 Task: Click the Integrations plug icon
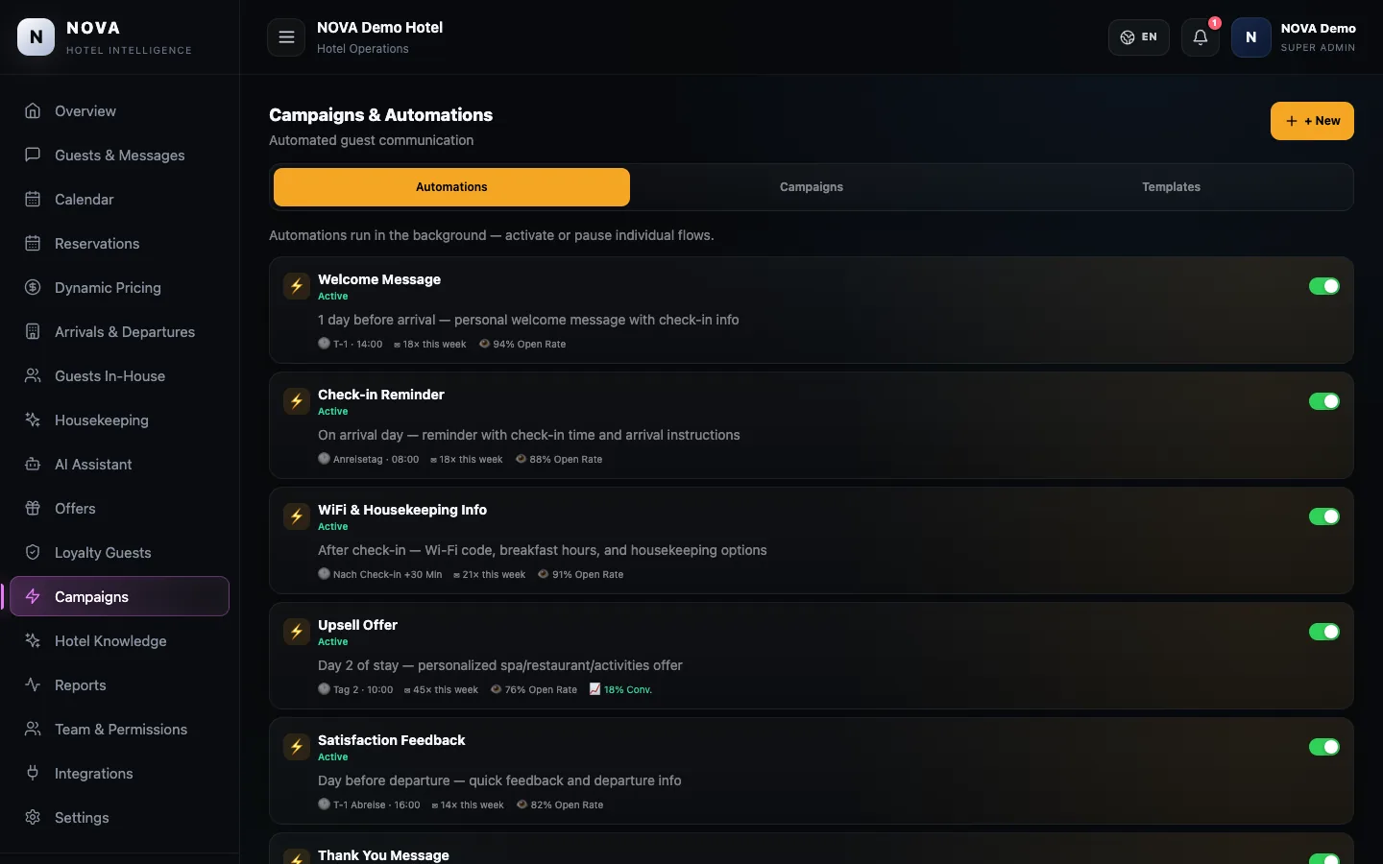(x=33, y=773)
